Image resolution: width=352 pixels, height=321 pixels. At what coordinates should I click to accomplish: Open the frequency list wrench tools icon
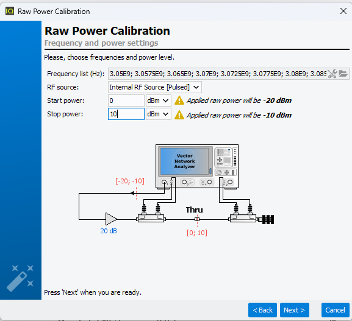click(332, 74)
